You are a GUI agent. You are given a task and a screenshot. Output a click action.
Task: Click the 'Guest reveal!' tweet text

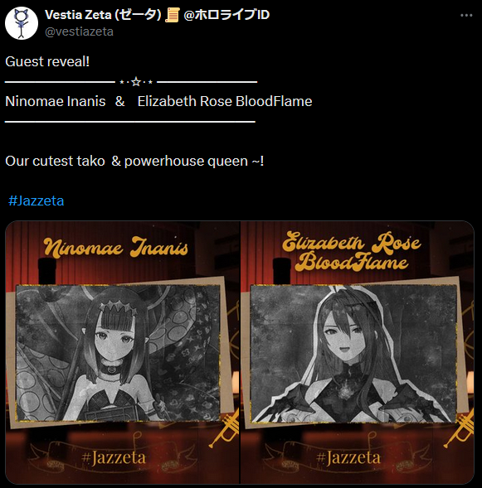pos(47,61)
